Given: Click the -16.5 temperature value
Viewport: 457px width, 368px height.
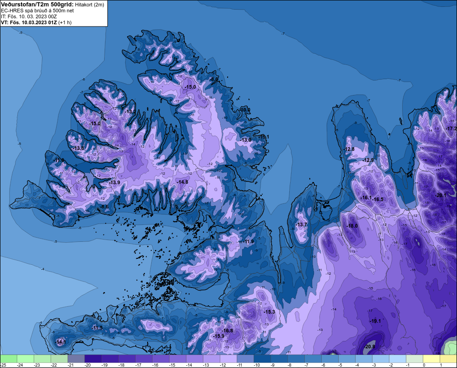Looking at the screenshot, I should (378, 199).
